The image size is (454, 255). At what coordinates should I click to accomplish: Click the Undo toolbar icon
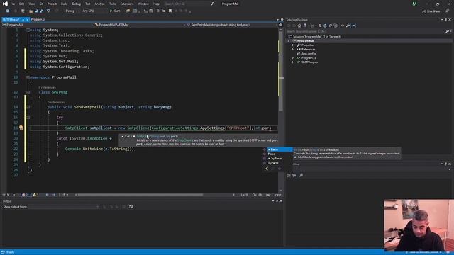pyautogui.click(x=48, y=11)
